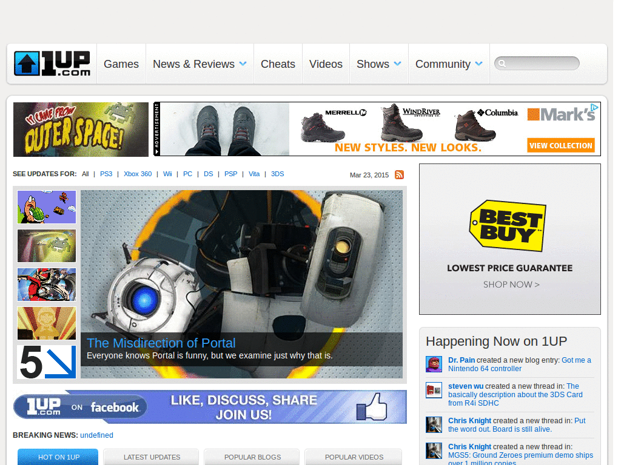Open the Cheats menu item
The height and width of the screenshot is (465, 621).
click(x=278, y=64)
